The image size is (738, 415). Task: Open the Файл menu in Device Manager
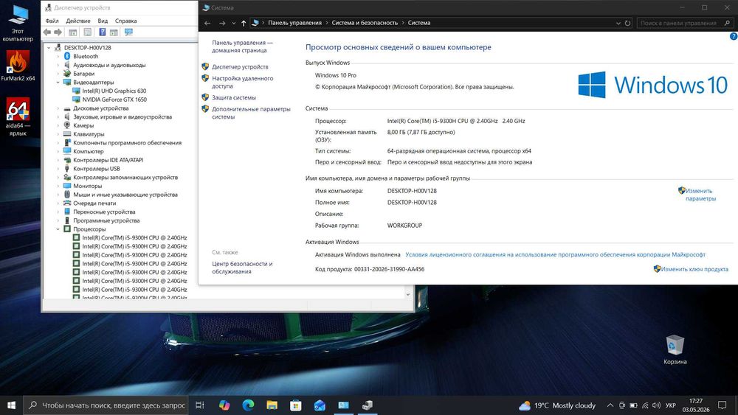pos(52,21)
